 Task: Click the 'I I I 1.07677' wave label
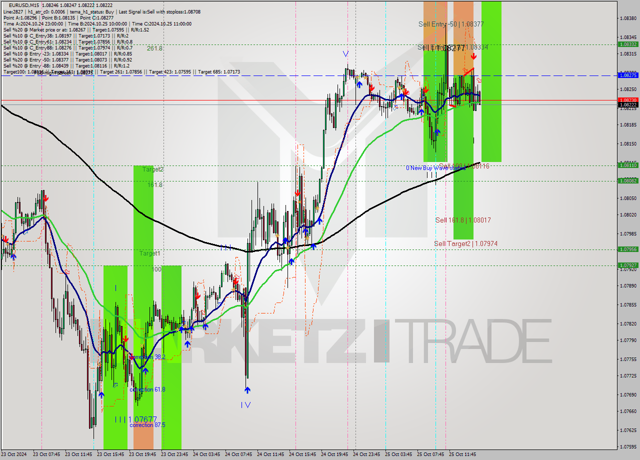click(135, 419)
